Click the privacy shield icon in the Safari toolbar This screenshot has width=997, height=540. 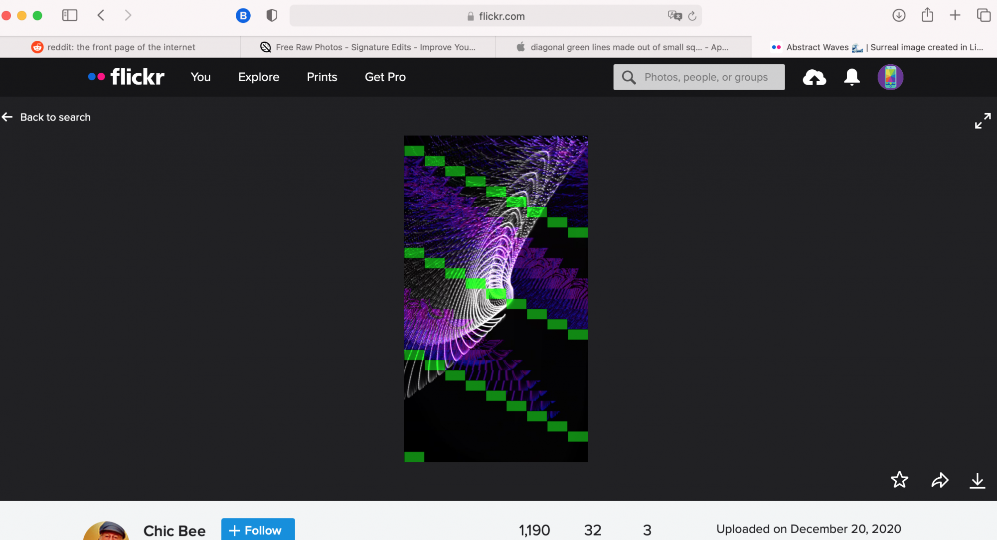click(272, 15)
